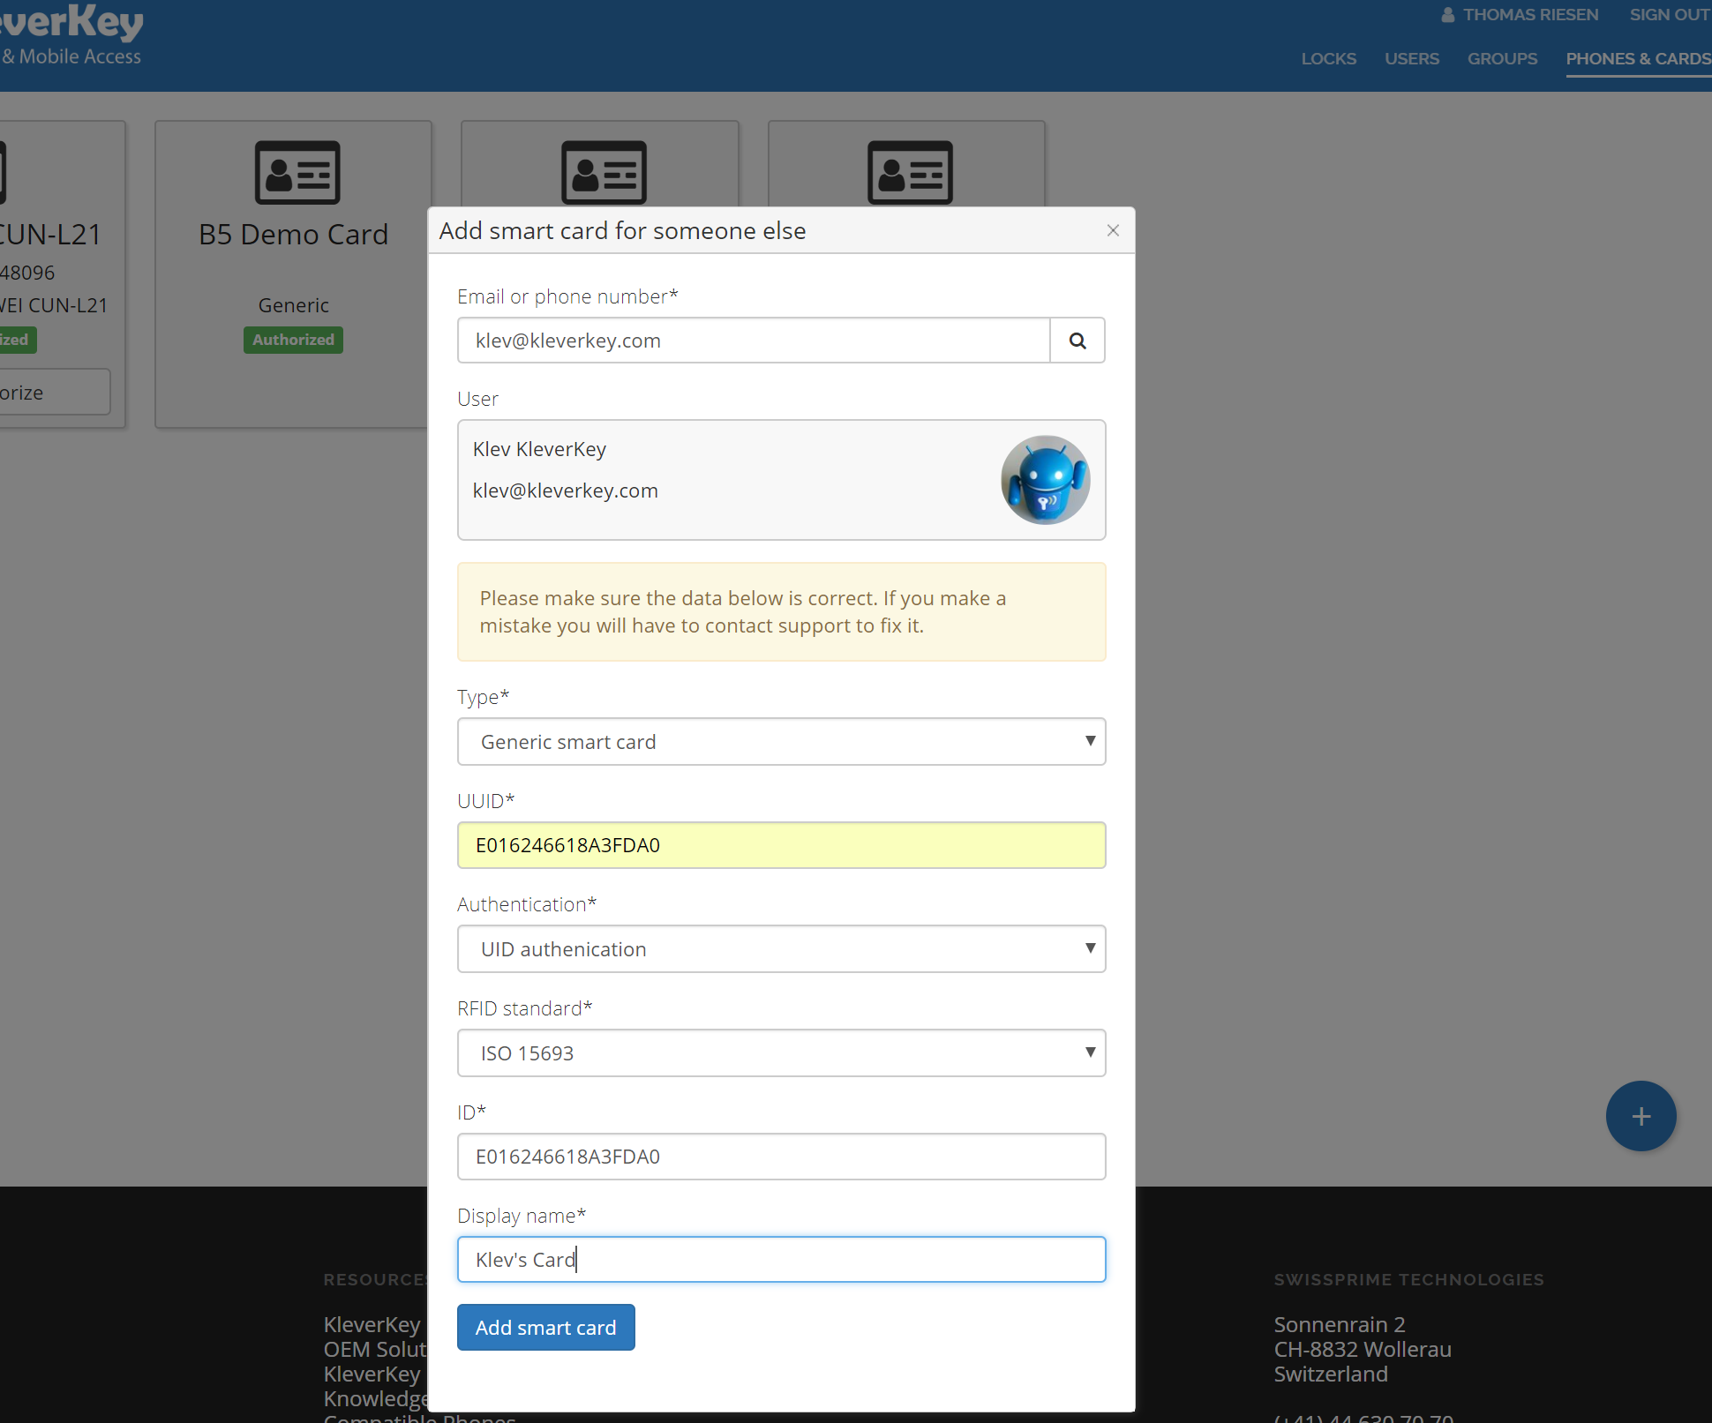1712x1423 pixels.
Task: Click the search magnifier icon next to email
Action: [1078, 341]
